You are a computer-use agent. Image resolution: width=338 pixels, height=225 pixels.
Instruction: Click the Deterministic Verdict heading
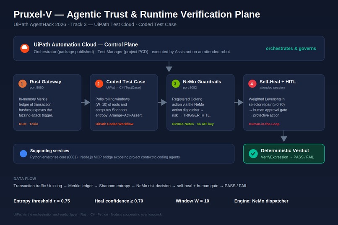(285, 150)
